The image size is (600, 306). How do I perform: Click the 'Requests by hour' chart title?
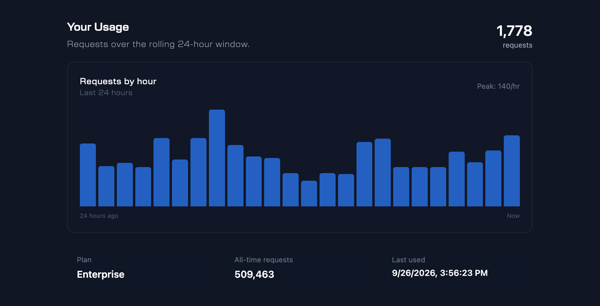[118, 81]
